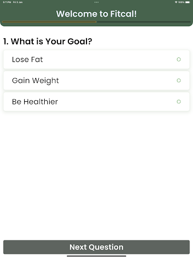The image size is (193, 258).
Task: Tap the home indicator bar
Action: click(x=96, y=256)
